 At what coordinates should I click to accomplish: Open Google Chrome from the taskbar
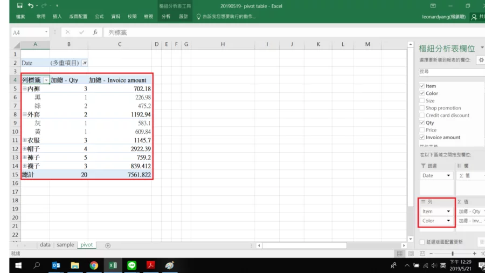pos(94,265)
